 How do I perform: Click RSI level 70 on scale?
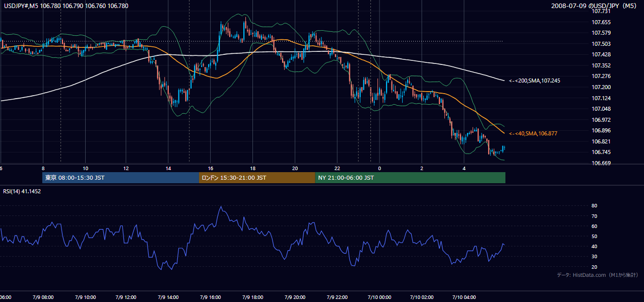point(595,216)
